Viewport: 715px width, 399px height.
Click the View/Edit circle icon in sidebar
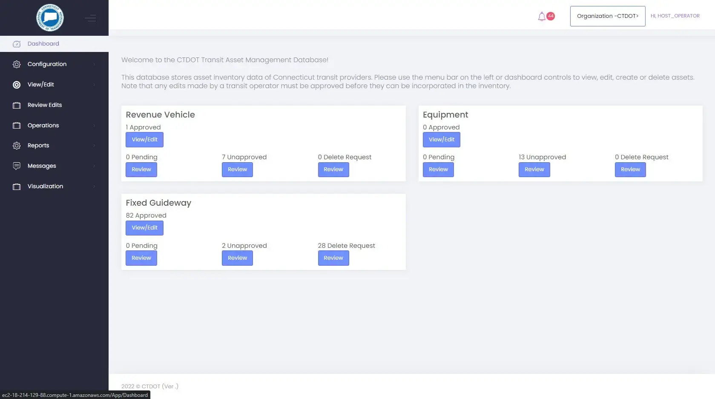pos(17,85)
